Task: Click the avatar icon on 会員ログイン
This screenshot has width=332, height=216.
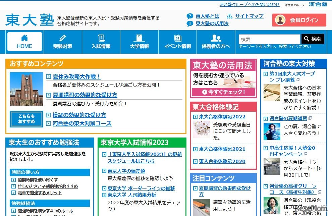Action: [280, 20]
